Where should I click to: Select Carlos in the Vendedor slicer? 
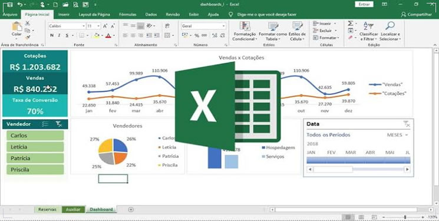(35, 136)
